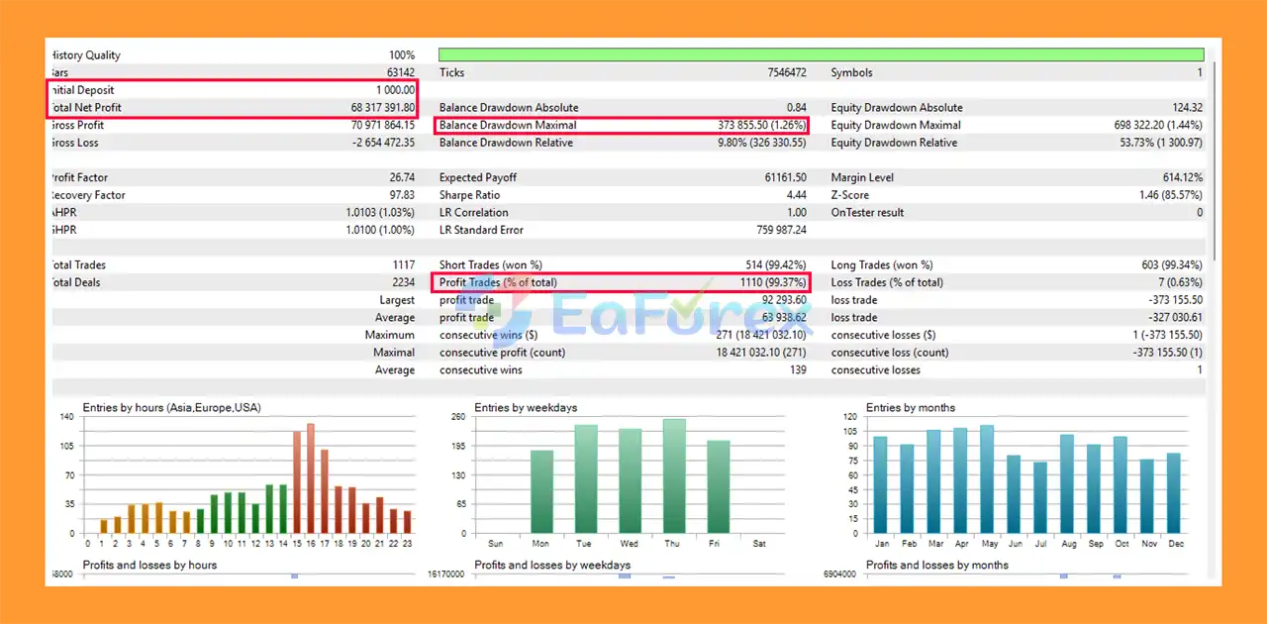Click the tallest bar at hour 16
Image resolution: width=1267 pixels, height=624 pixels.
310,478
